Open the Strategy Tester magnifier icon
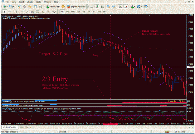 pos(41,7)
